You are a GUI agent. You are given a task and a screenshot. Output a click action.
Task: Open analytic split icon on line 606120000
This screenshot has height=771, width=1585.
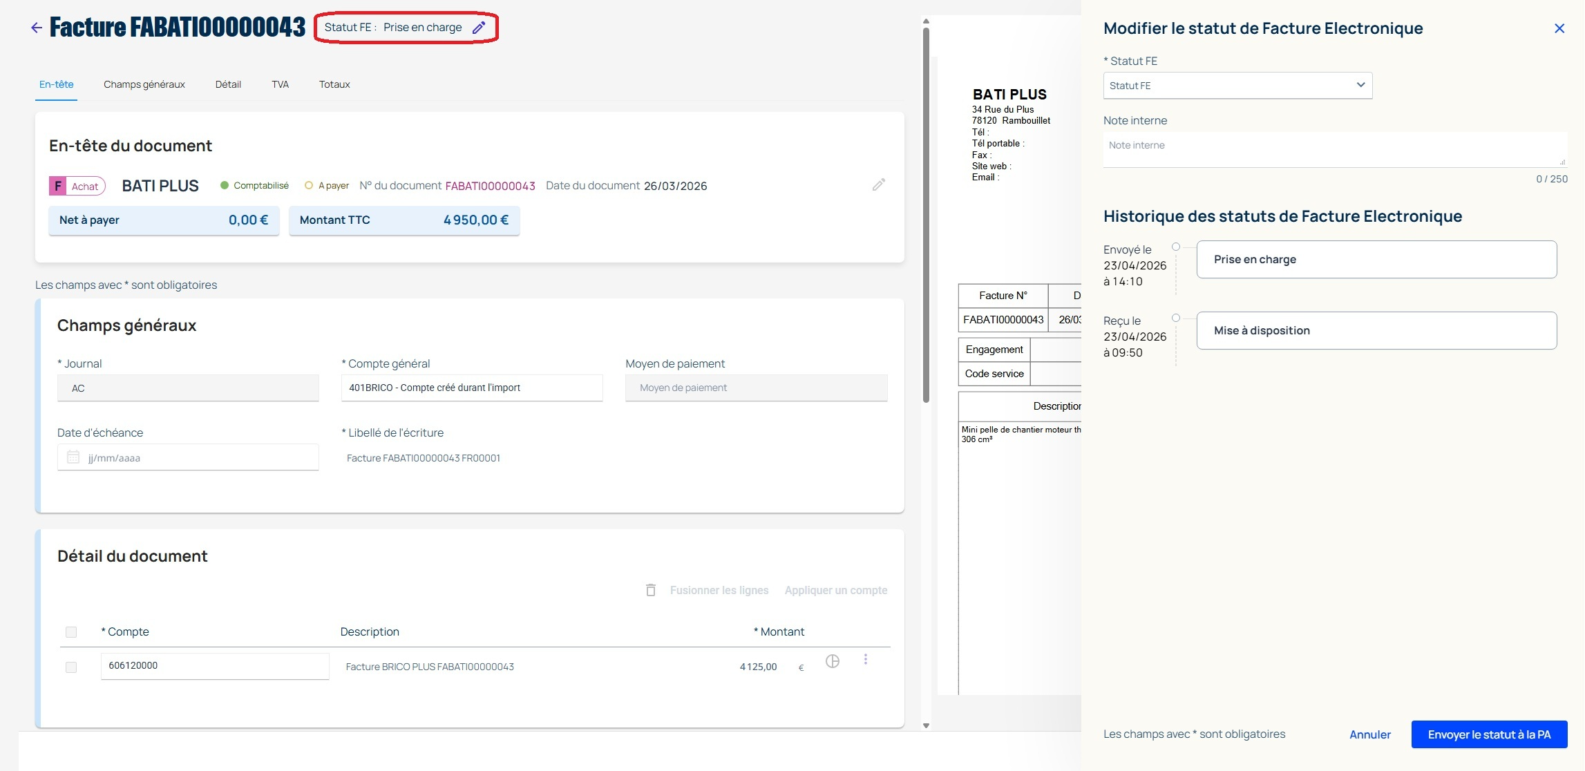tap(833, 661)
